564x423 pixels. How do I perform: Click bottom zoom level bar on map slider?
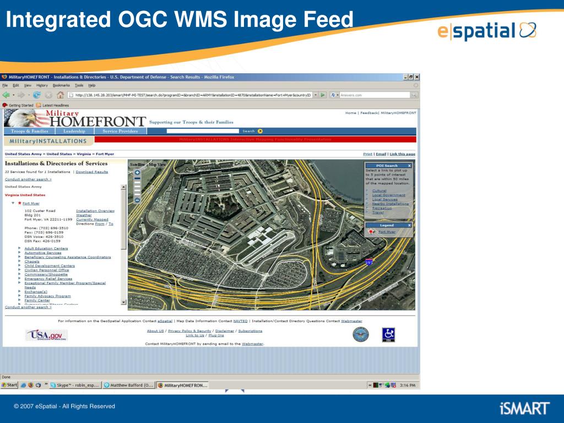[137, 194]
